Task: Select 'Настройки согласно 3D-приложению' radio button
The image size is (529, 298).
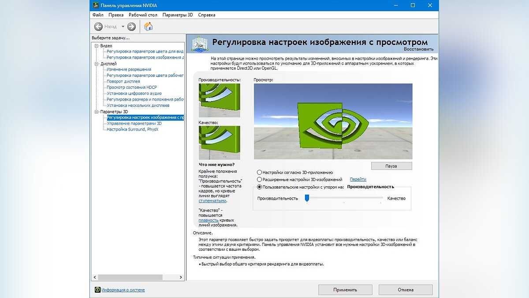Action: [x=259, y=172]
